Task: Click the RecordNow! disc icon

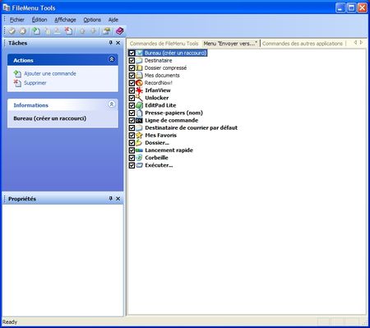Action: point(139,83)
